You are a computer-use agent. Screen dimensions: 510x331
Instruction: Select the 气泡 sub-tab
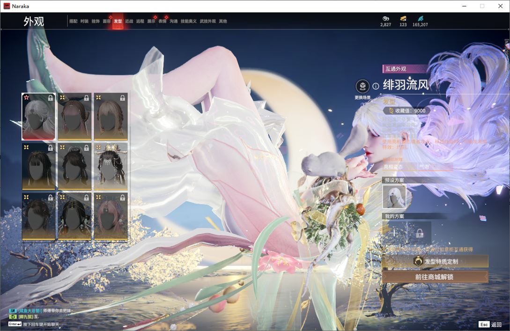tap(435, 167)
